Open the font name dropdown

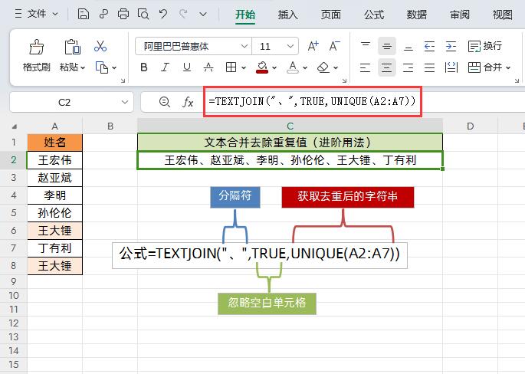pyautogui.click(x=244, y=46)
